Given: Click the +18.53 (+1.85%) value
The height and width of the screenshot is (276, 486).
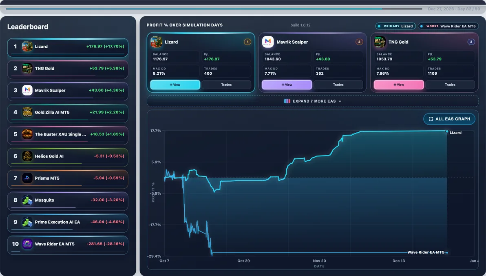Looking at the screenshot, I should tap(107, 134).
